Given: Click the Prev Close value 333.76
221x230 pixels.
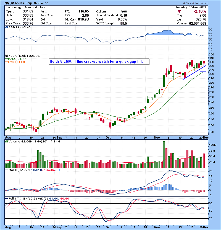Looking at the screenshot, I should coord(28,24).
